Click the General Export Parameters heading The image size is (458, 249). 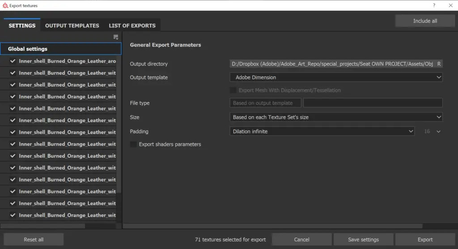coord(165,45)
